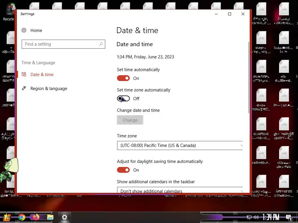This screenshot has width=298, height=223.
Task: Click the language icon beside Region & language
Action: point(24,89)
